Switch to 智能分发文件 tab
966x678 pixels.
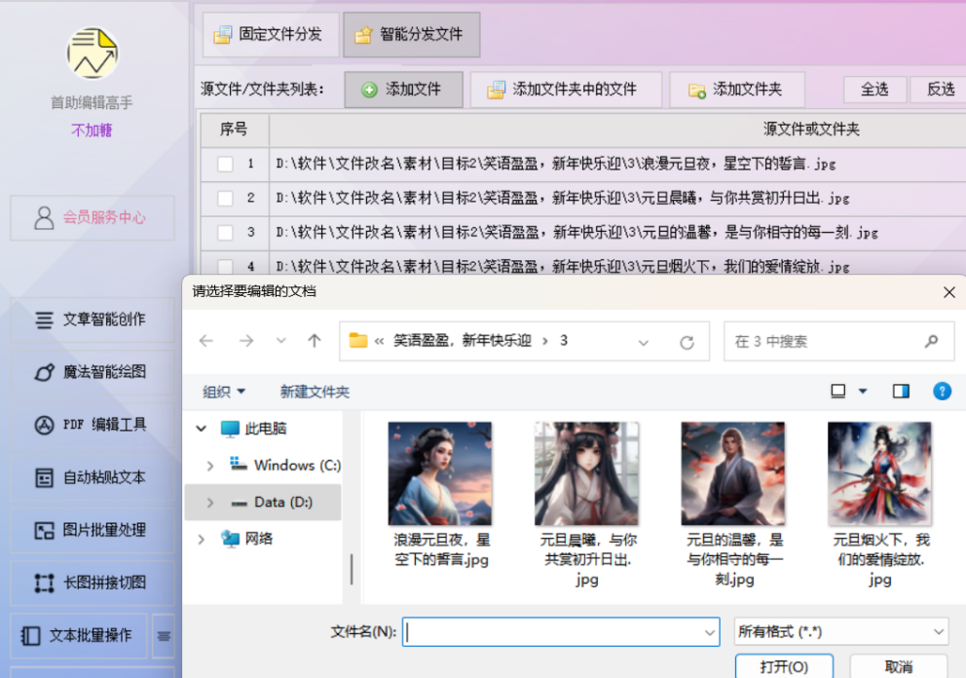click(x=412, y=34)
